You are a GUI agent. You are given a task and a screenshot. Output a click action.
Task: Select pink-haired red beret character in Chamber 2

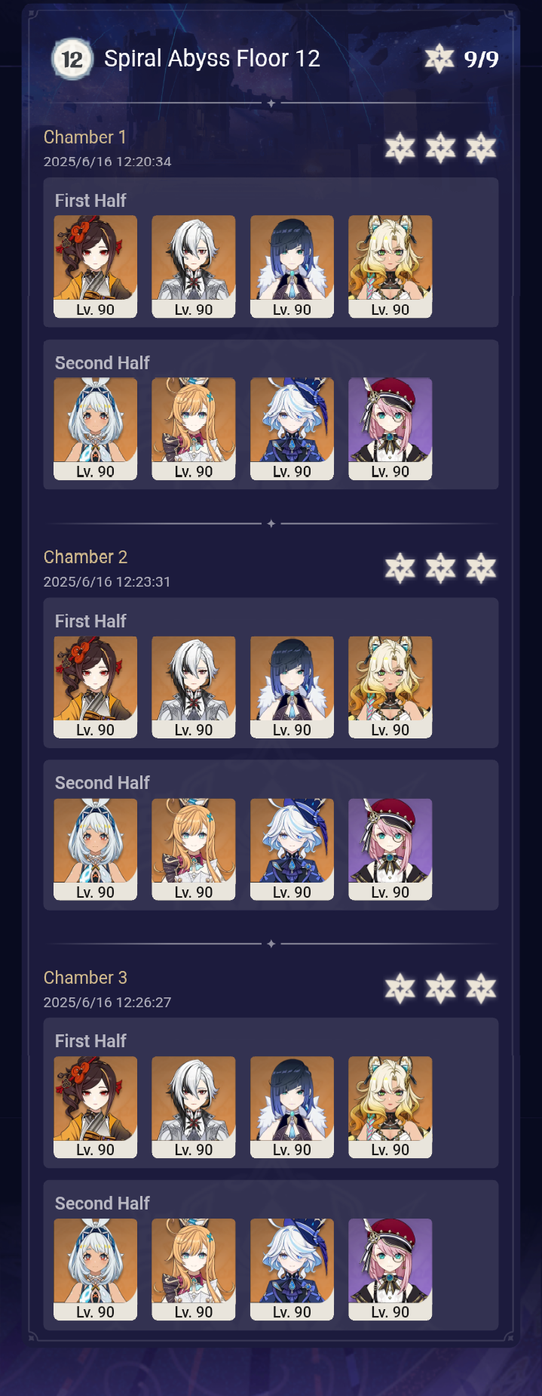click(390, 849)
